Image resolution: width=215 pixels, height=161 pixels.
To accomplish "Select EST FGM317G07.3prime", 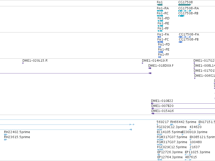I will 172,142.
